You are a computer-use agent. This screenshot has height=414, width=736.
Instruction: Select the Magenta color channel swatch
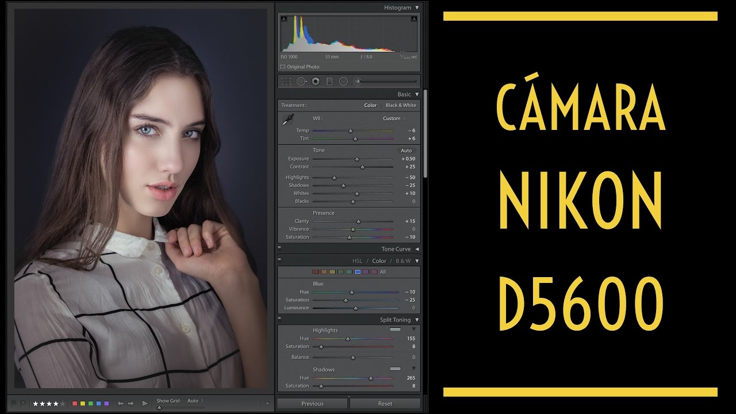(374, 272)
